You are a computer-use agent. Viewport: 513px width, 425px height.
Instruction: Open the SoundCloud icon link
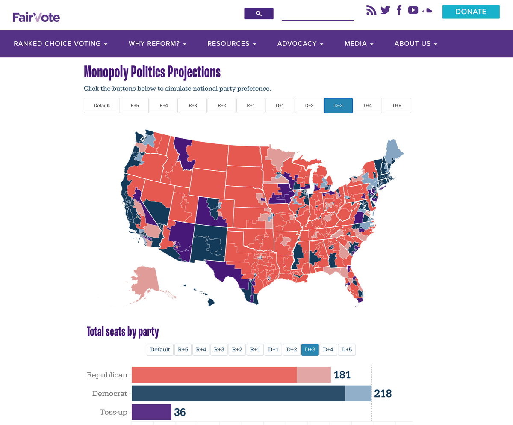(x=427, y=10)
